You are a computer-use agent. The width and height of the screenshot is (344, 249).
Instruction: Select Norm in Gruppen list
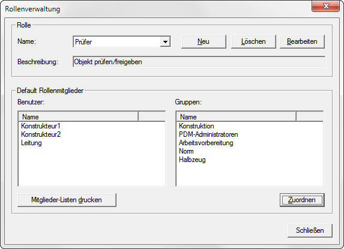(186, 151)
